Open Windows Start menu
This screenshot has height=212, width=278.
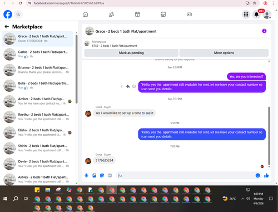point(5,199)
